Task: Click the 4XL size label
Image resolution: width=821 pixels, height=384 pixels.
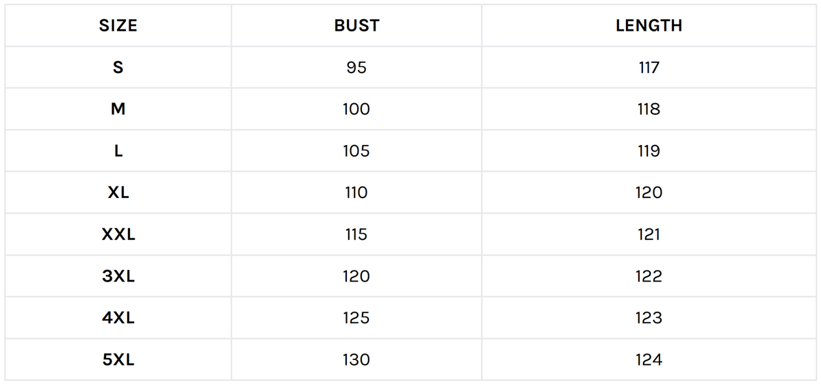Action: (x=118, y=318)
